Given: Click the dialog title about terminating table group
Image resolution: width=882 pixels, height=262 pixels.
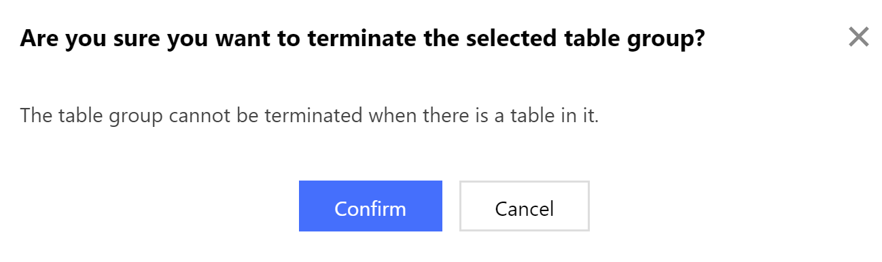Looking at the screenshot, I should click(x=362, y=38).
